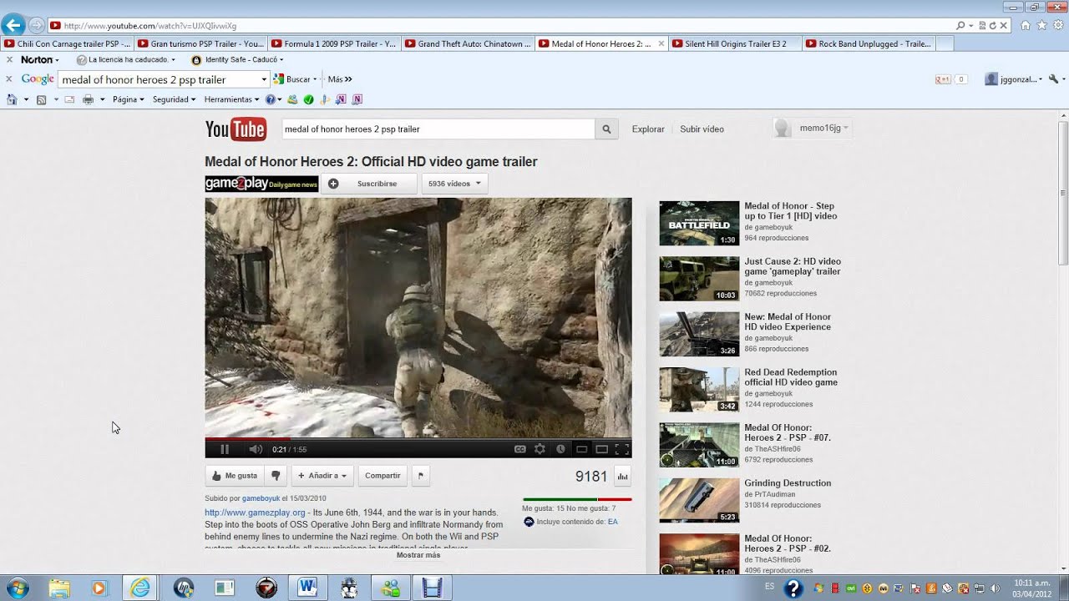This screenshot has width=1069, height=601.
Task: Seek along the red video progress bar
Action: 418,438
